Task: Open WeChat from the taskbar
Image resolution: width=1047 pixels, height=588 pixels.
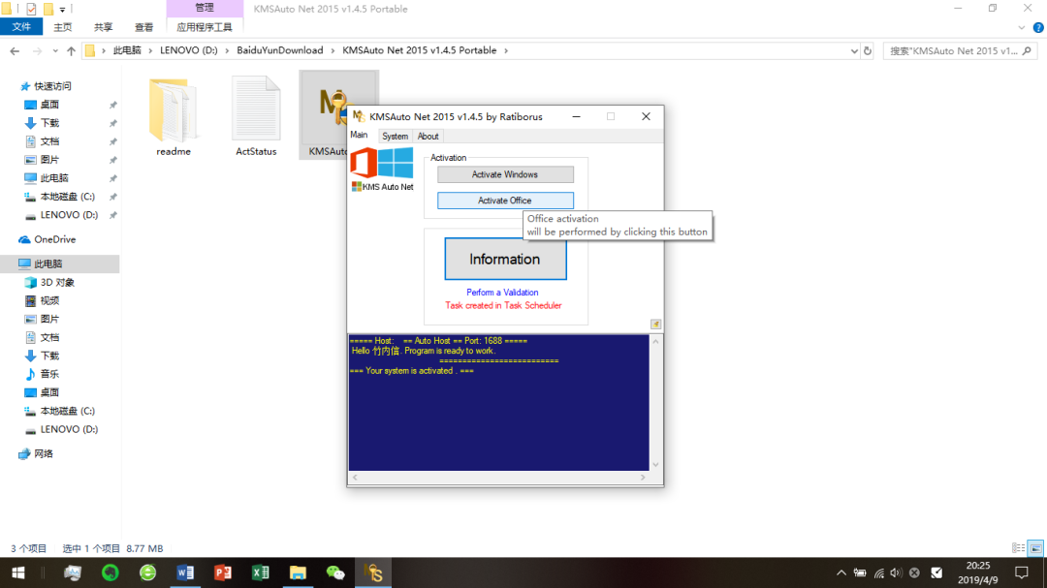Action: [x=335, y=573]
